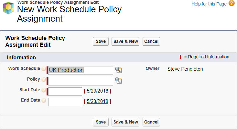The width and height of the screenshot is (237, 129).
Task: Open the Help for this Page link
Action: coord(210,4)
